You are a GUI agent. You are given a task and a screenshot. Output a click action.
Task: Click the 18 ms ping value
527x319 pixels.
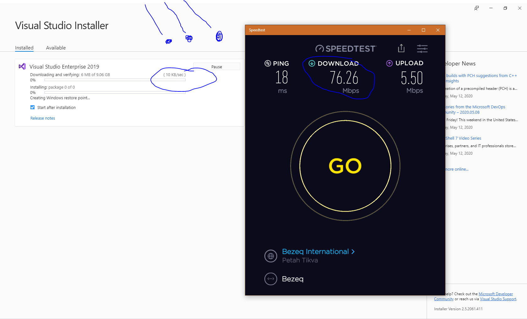tap(282, 77)
